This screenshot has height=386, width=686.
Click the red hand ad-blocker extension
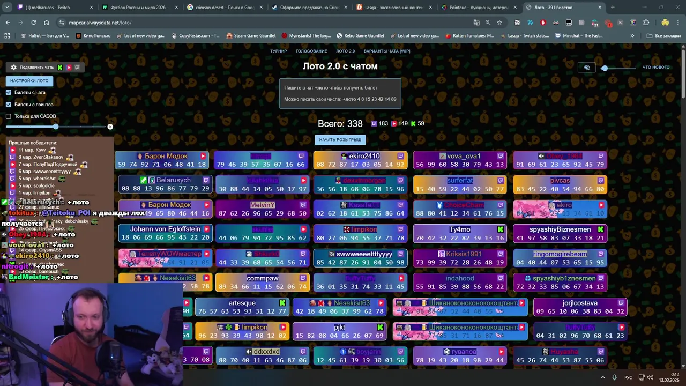coord(543,23)
